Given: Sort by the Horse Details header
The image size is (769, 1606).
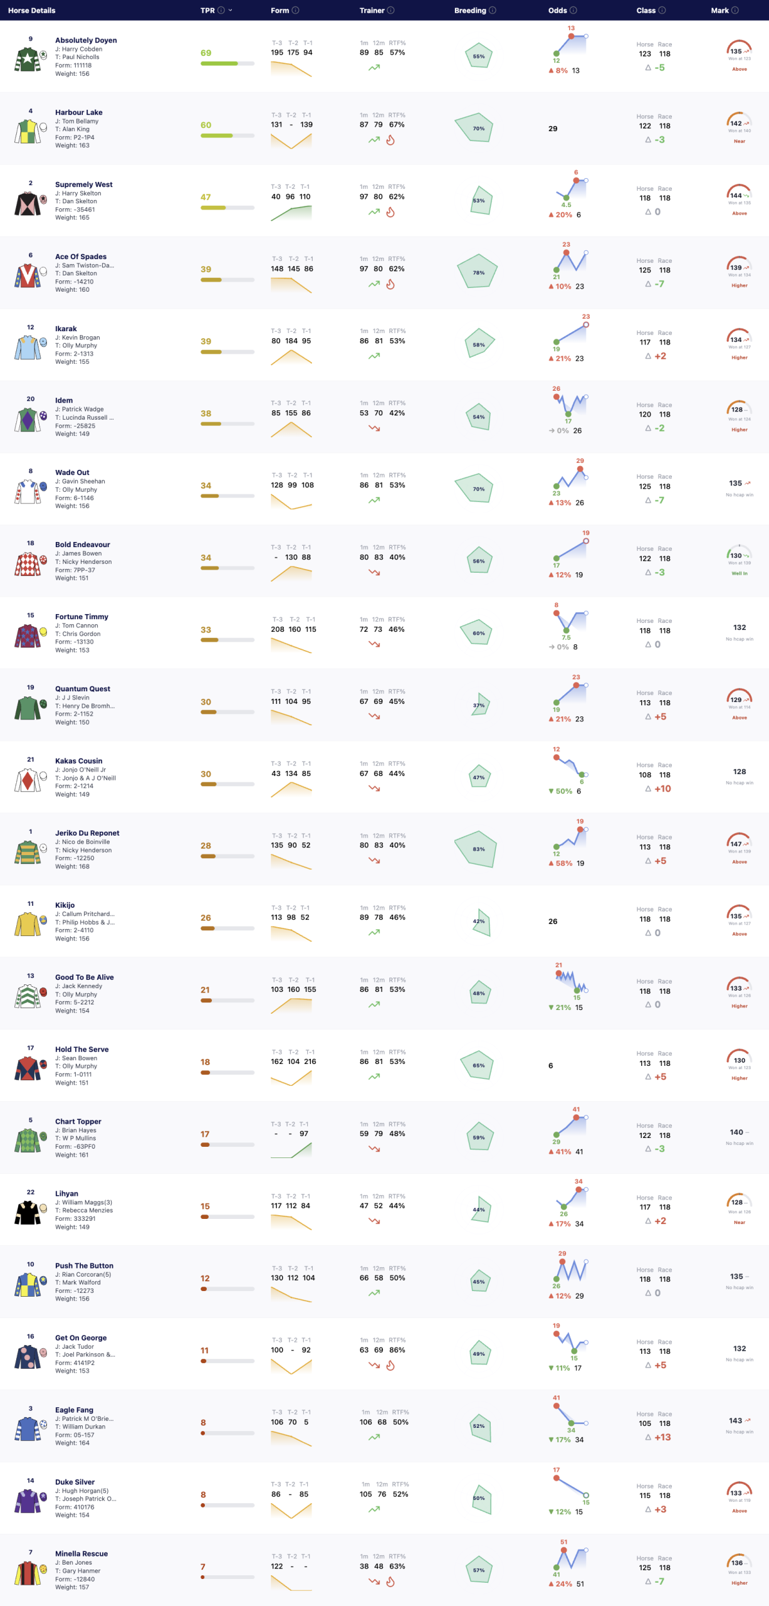Looking at the screenshot, I should 31,10.
